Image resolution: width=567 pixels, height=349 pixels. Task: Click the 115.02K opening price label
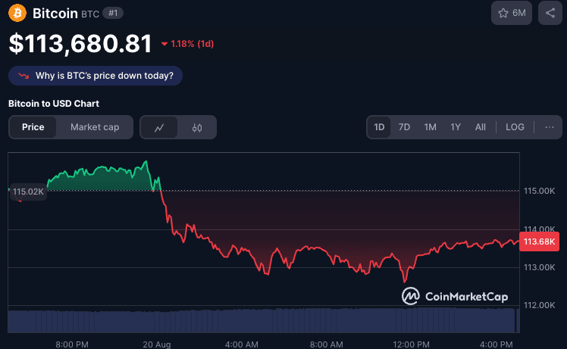pos(28,192)
